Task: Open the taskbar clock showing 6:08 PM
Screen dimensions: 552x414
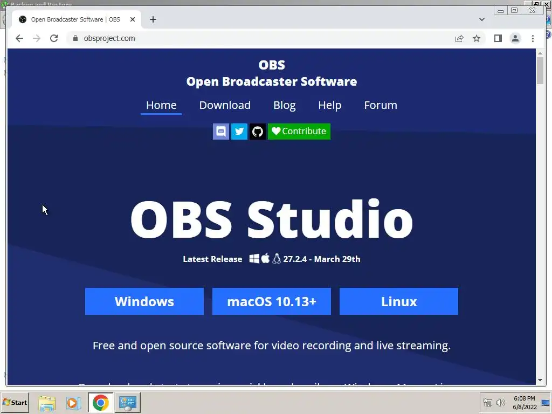Action: click(x=525, y=402)
